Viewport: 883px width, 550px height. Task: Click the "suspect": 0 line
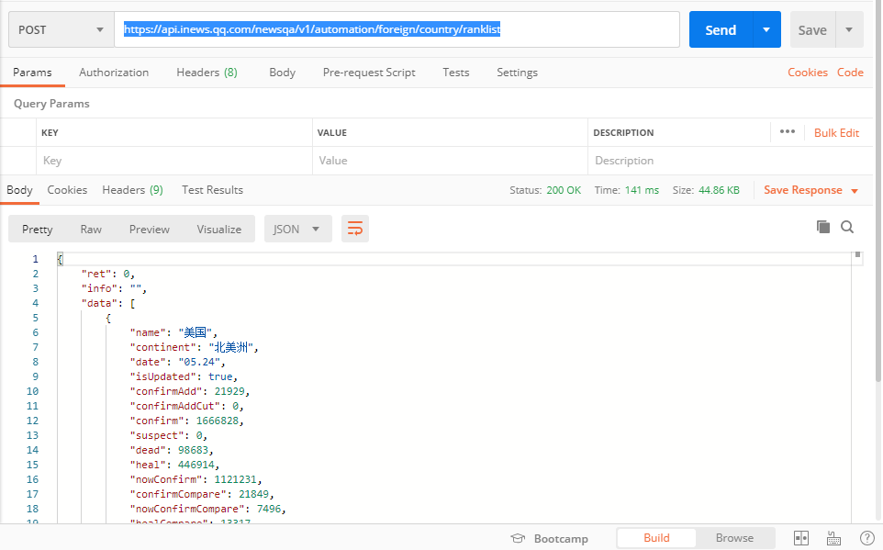[168, 435]
